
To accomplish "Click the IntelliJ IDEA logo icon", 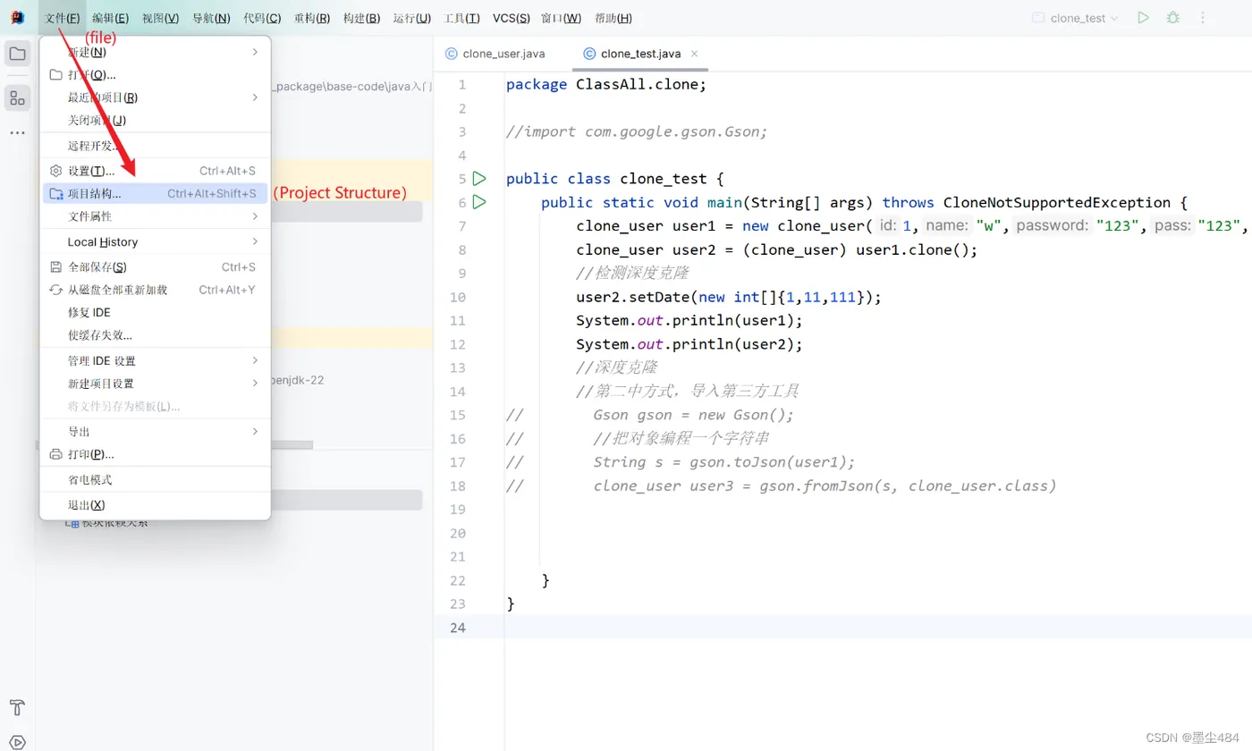I will (x=17, y=18).
